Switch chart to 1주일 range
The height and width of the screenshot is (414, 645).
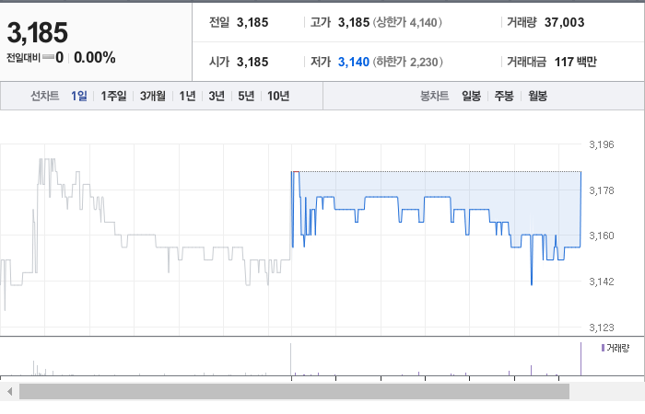113,96
